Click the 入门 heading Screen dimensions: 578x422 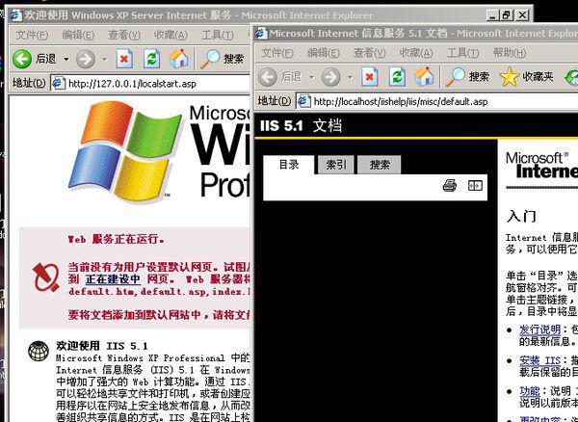pyautogui.click(x=521, y=216)
